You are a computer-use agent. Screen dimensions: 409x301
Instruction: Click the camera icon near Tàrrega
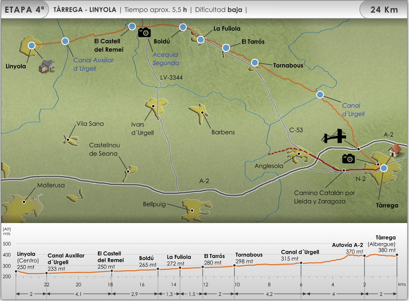[349, 158]
